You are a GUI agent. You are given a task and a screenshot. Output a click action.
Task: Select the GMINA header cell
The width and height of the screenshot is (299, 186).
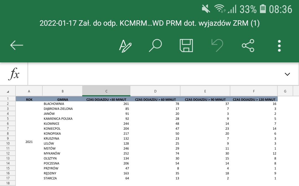coord(63,99)
